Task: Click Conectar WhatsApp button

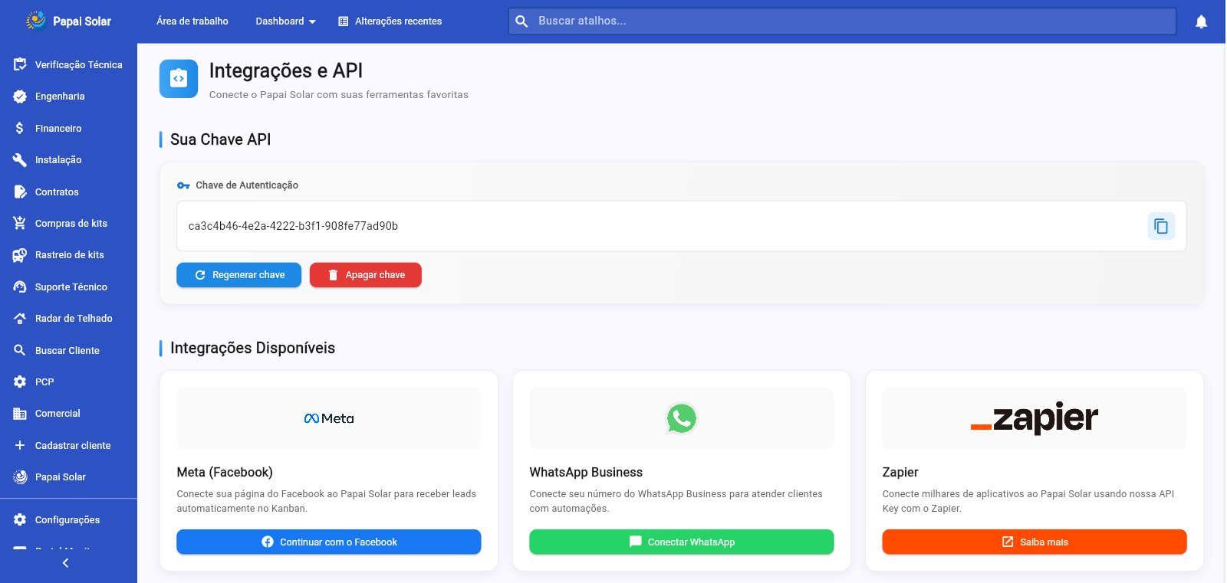Action: coord(682,542)
